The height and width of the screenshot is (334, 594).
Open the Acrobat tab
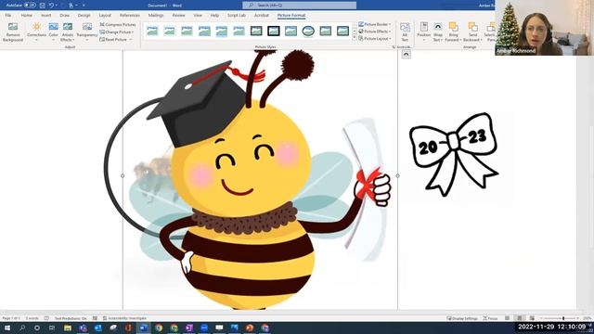262,15
